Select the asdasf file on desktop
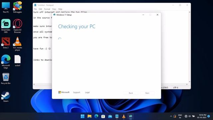The image size is (213, 120). click(17, 61)
